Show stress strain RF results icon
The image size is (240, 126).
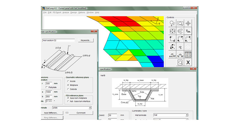[172, 54]
